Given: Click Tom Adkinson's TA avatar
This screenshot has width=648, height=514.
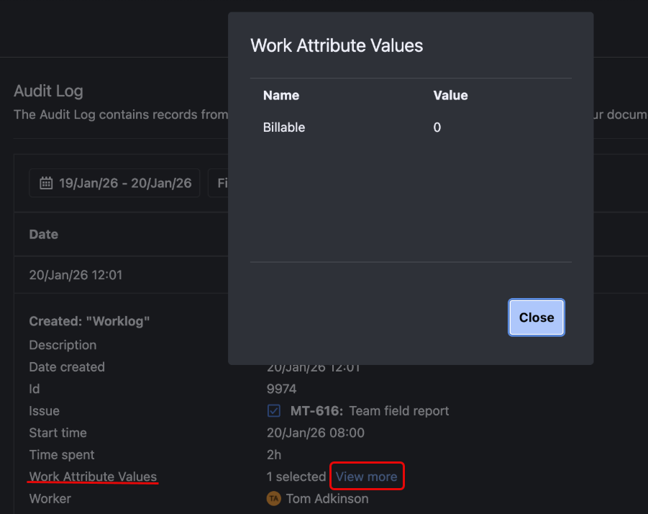Looking at the screenshot, I should pos(273,498).
